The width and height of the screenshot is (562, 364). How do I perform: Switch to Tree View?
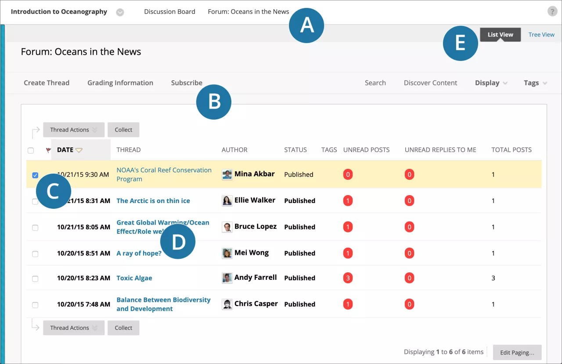(x=541, y=34)
